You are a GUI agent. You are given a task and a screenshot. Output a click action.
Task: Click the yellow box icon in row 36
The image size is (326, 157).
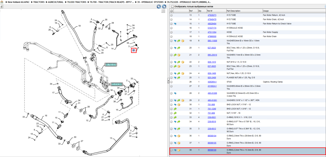point(179,136)
